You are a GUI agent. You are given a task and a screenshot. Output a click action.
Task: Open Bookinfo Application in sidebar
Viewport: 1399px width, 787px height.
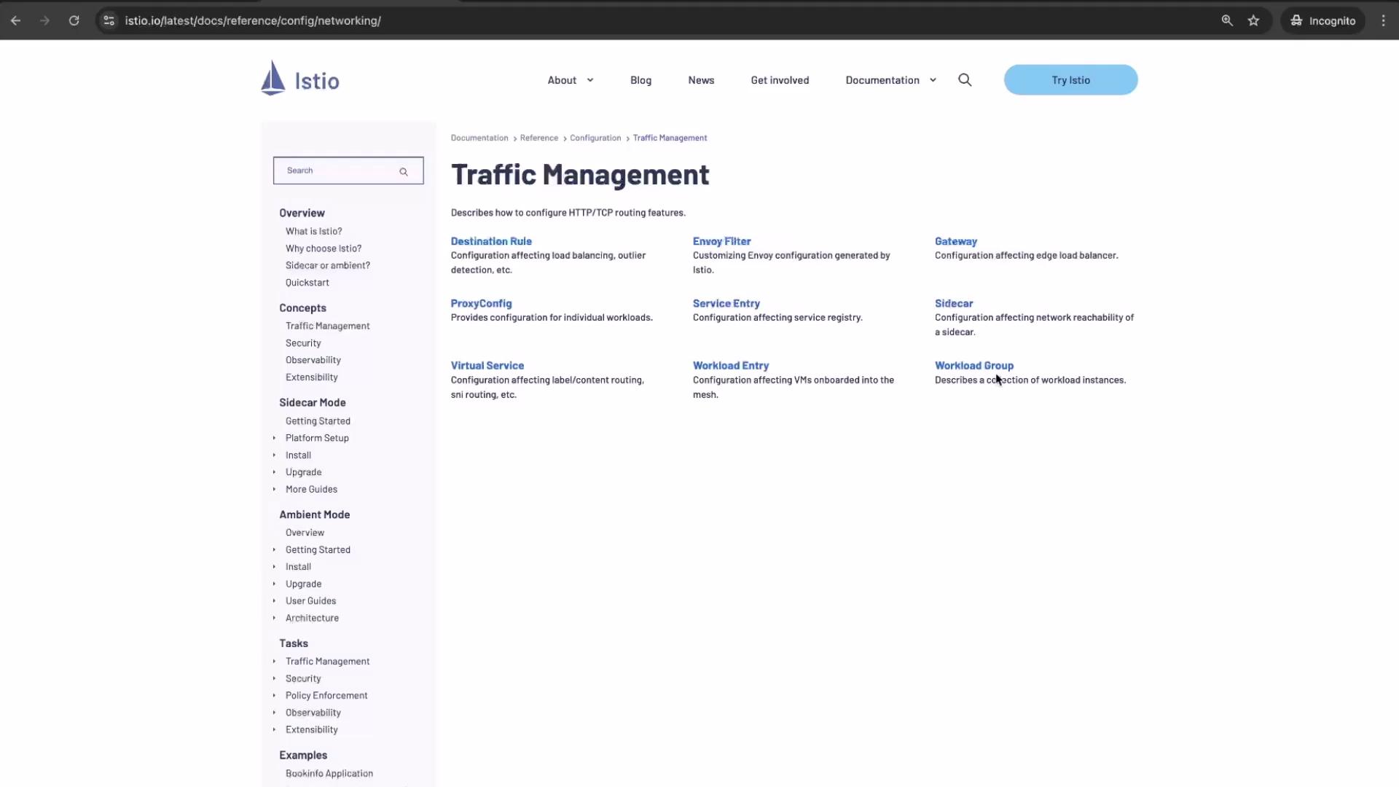coord(329,774)
